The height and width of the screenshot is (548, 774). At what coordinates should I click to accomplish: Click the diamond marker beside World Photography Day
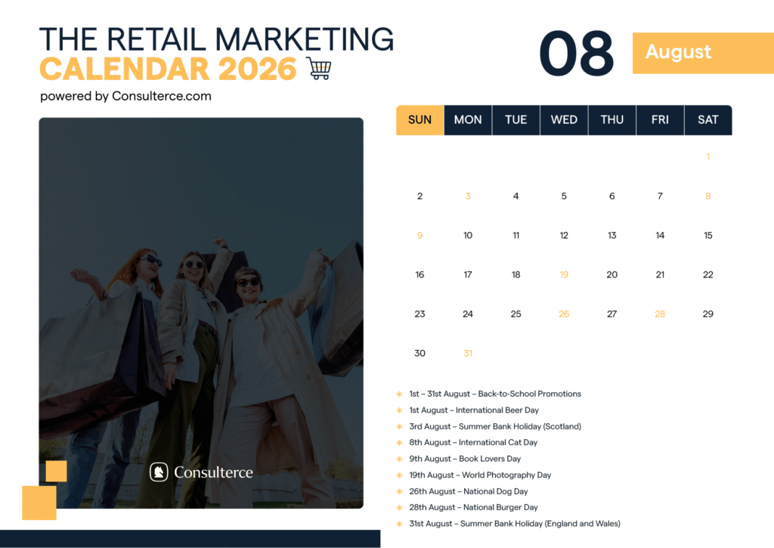[398, 475]
